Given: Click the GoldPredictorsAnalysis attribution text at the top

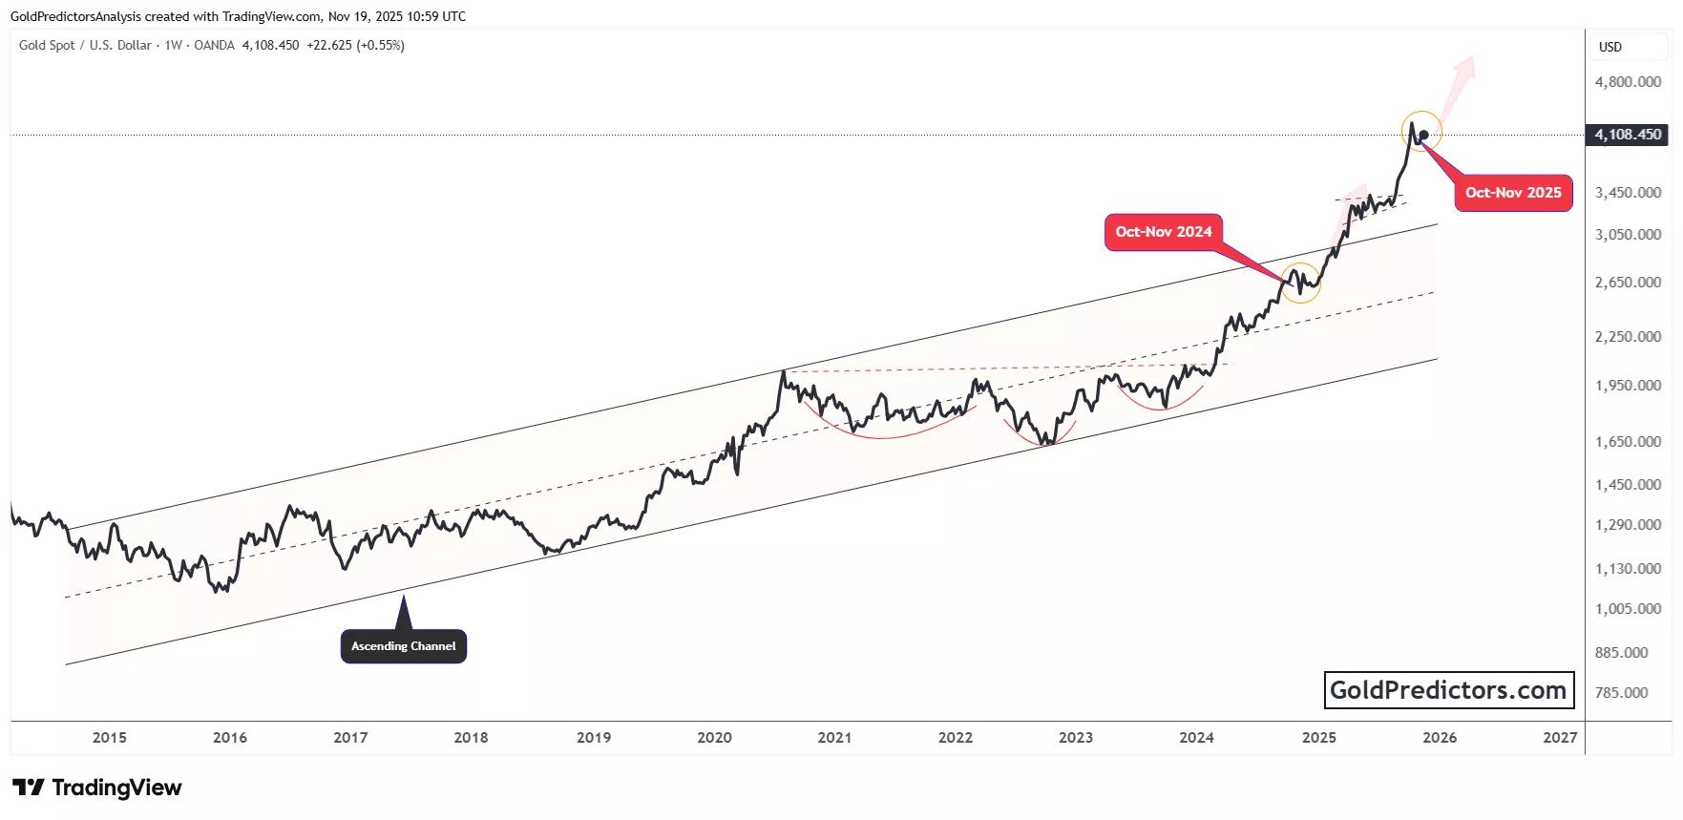Looking at the screenshot, I should coord(75,16).
